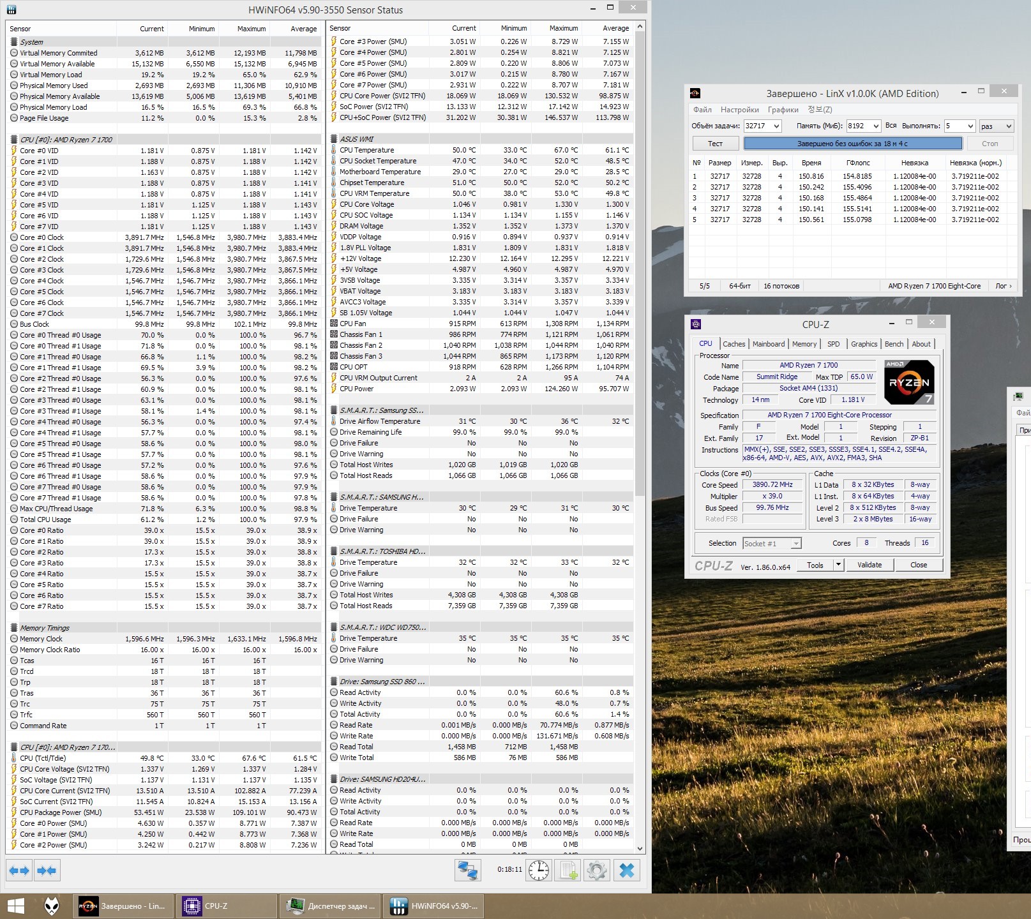This screenshot has height=919, width=1031.
Task: Click the Вся memory button in LinX
Action: [891, 126]
